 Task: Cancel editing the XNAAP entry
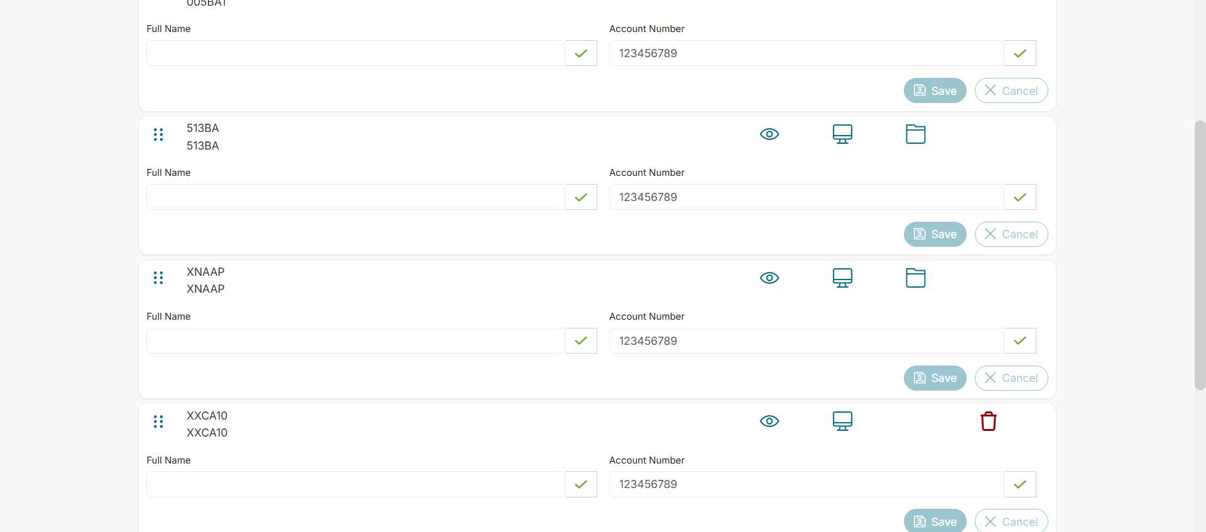click(x=1011, y=378)
